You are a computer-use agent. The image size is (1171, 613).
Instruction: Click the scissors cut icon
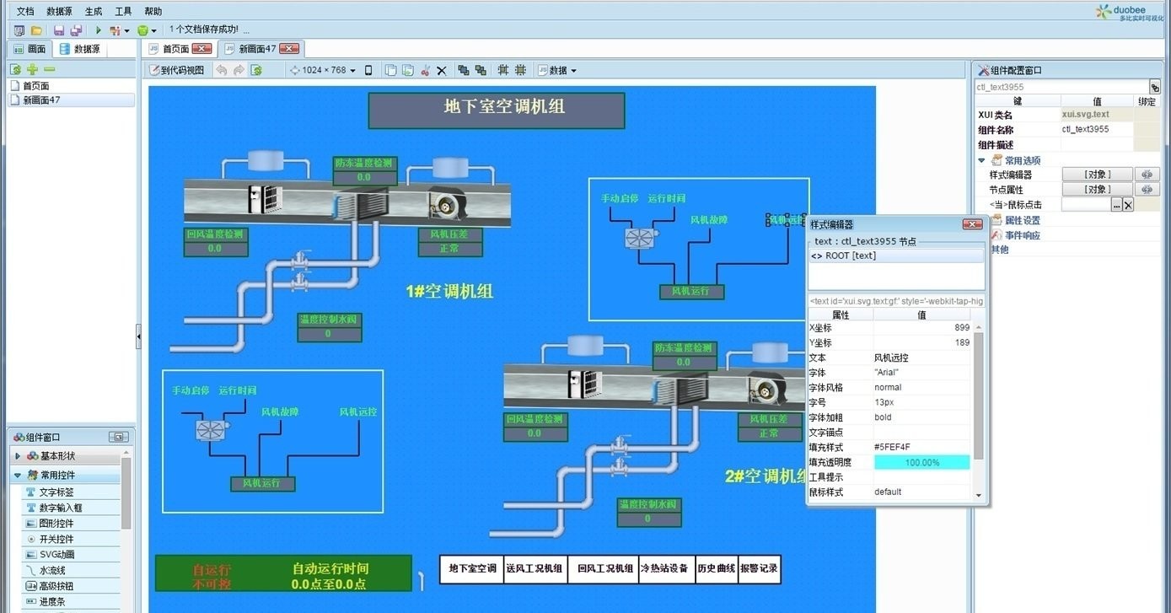coord(426,70)
